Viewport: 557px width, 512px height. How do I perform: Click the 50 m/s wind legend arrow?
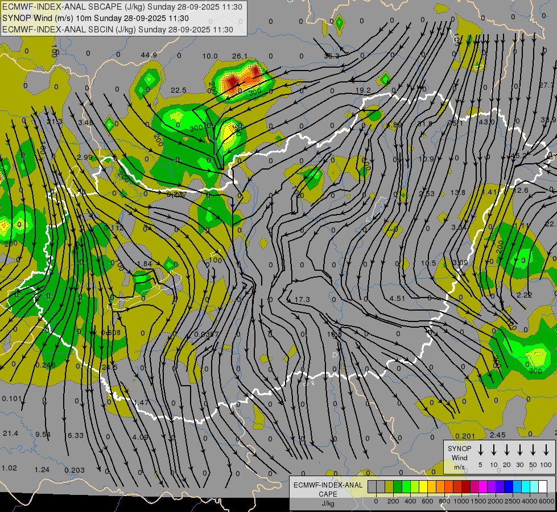[533, 450]
